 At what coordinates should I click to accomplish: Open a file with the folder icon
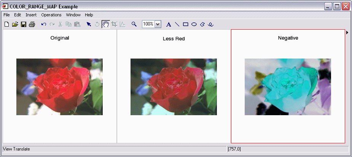(15, 24)
